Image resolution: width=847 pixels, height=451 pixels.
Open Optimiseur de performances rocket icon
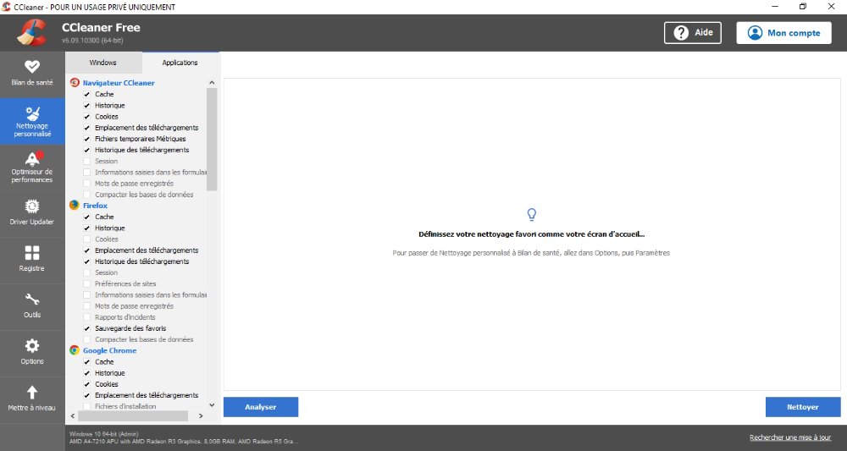34,158
